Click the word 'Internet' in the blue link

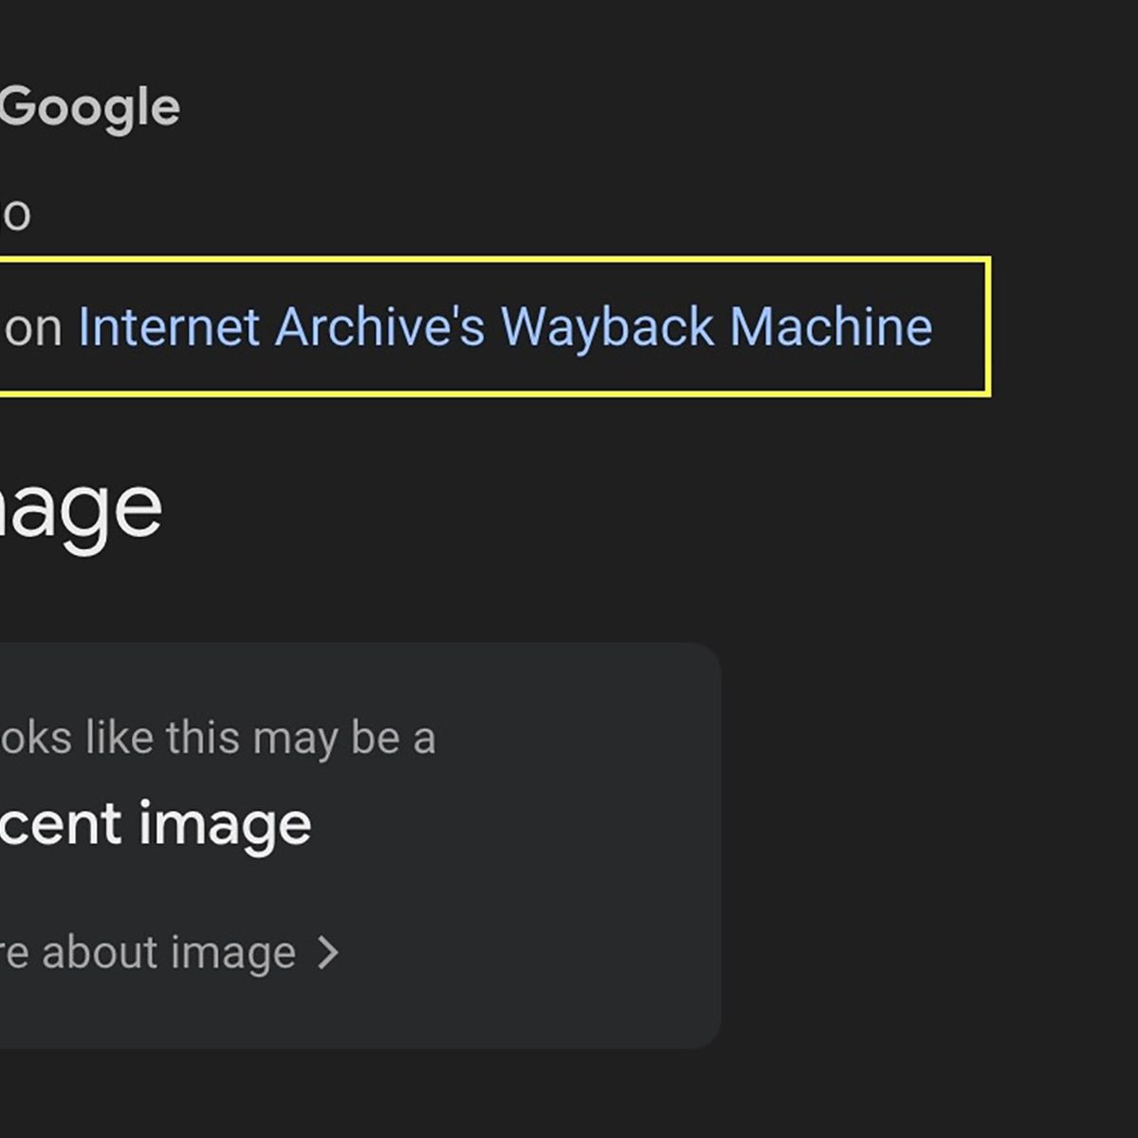169,327
